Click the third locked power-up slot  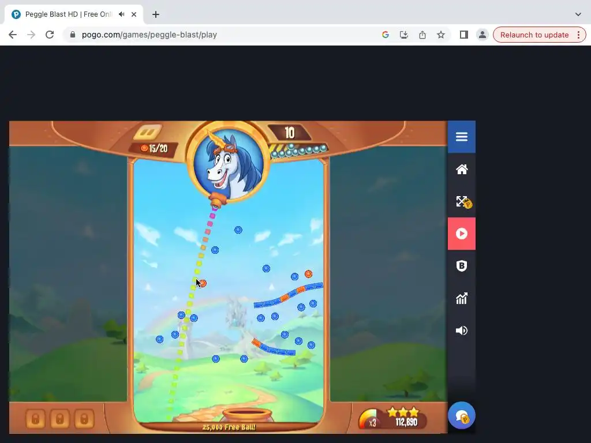(x=84, y=419)
